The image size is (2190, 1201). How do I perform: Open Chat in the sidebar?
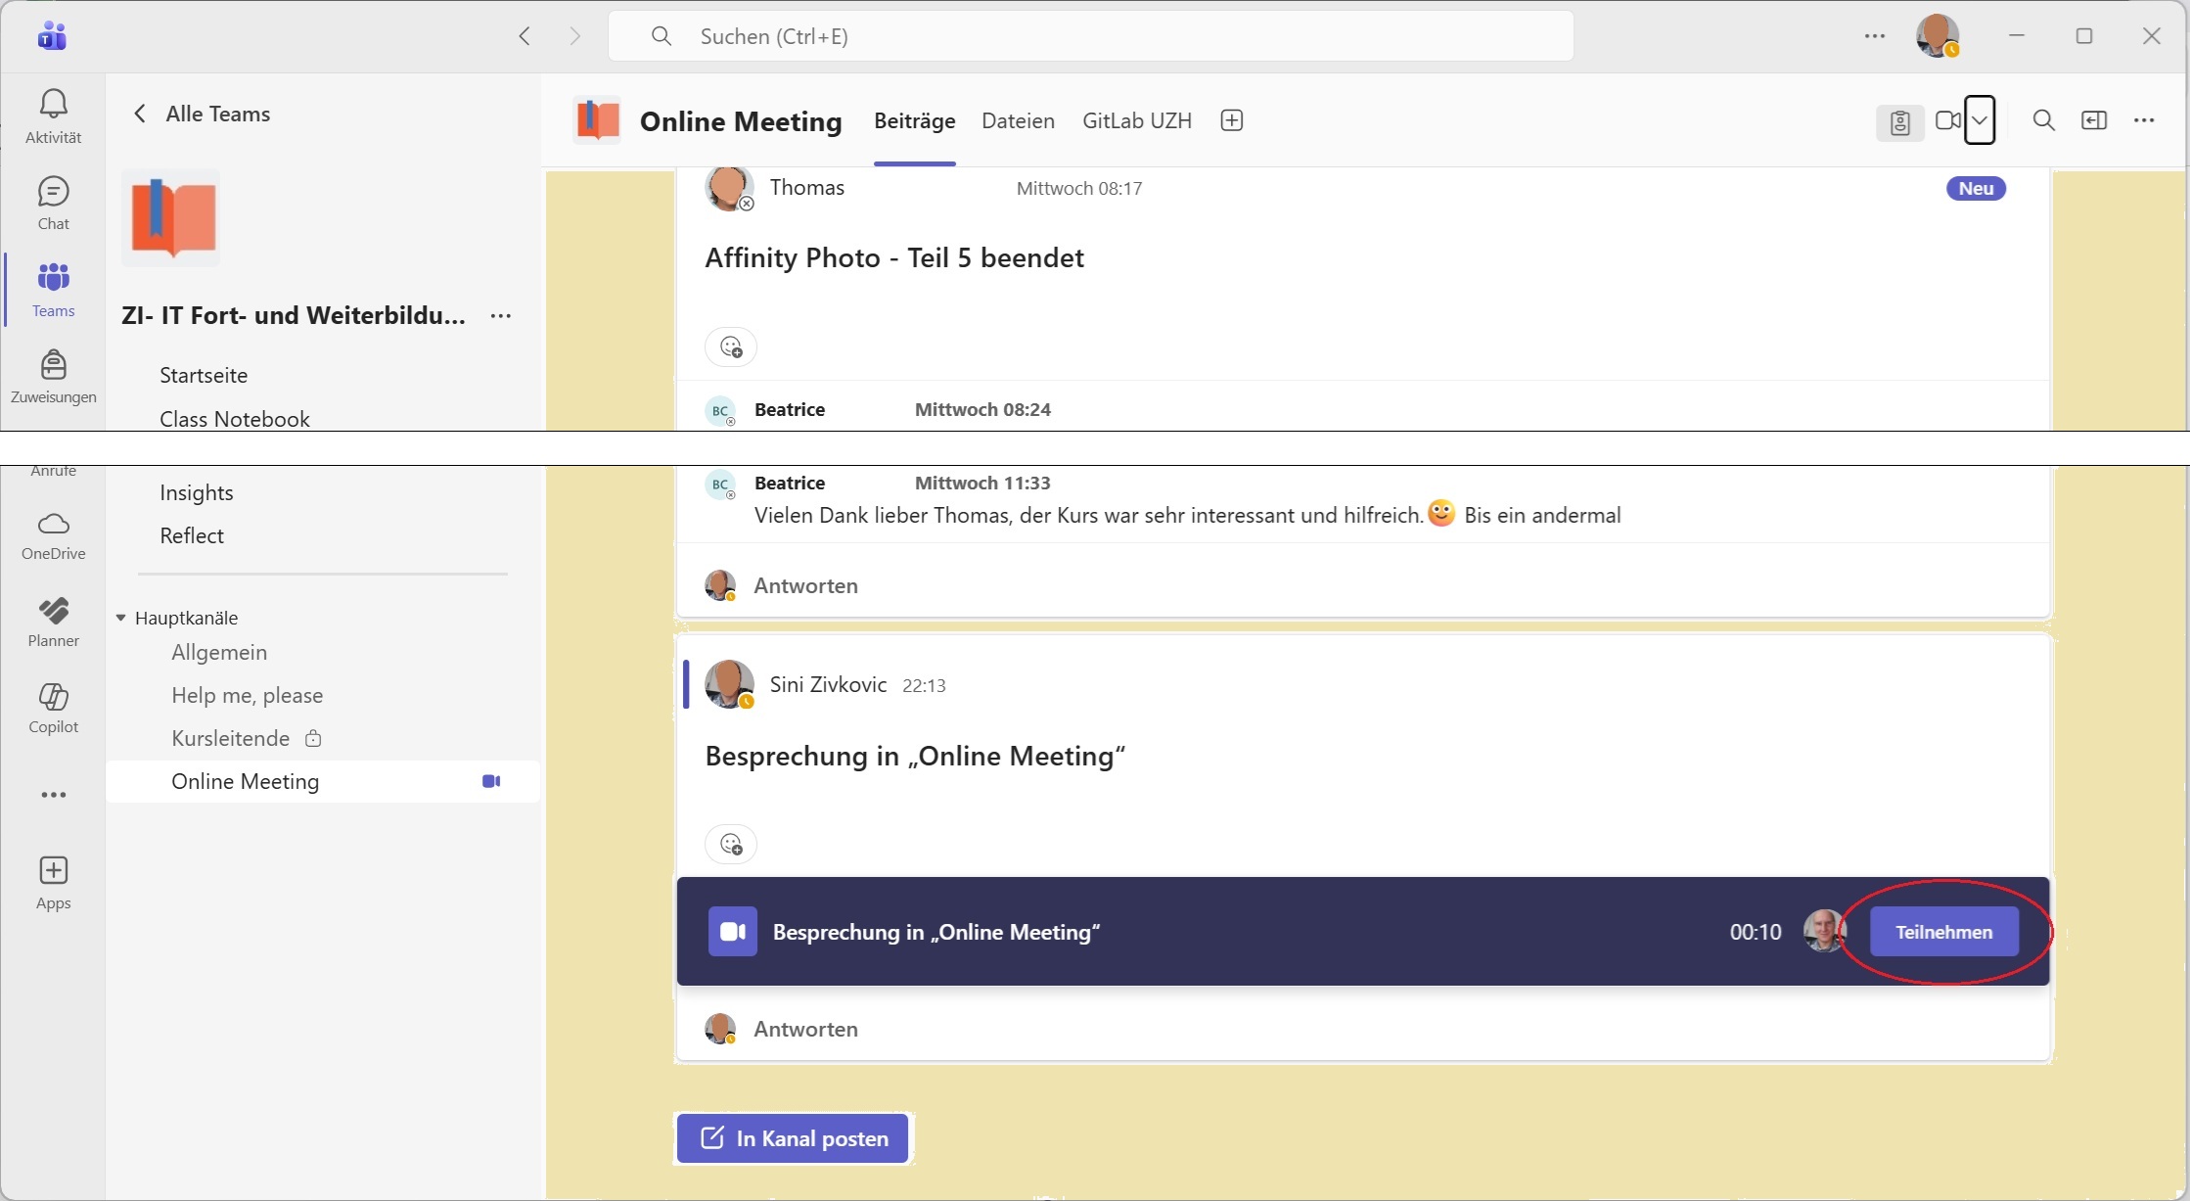pyautogui.click(x=53, y=192)
